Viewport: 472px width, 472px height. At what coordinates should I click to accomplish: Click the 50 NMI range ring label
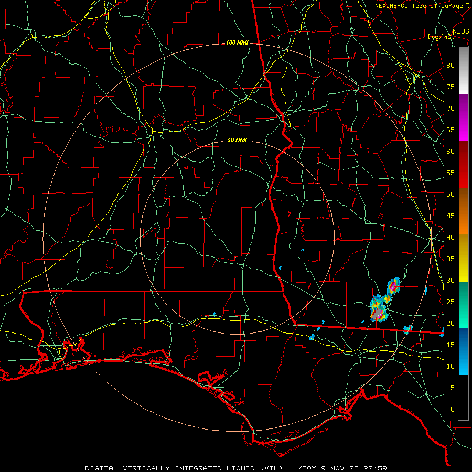click(x=237, y=140)
